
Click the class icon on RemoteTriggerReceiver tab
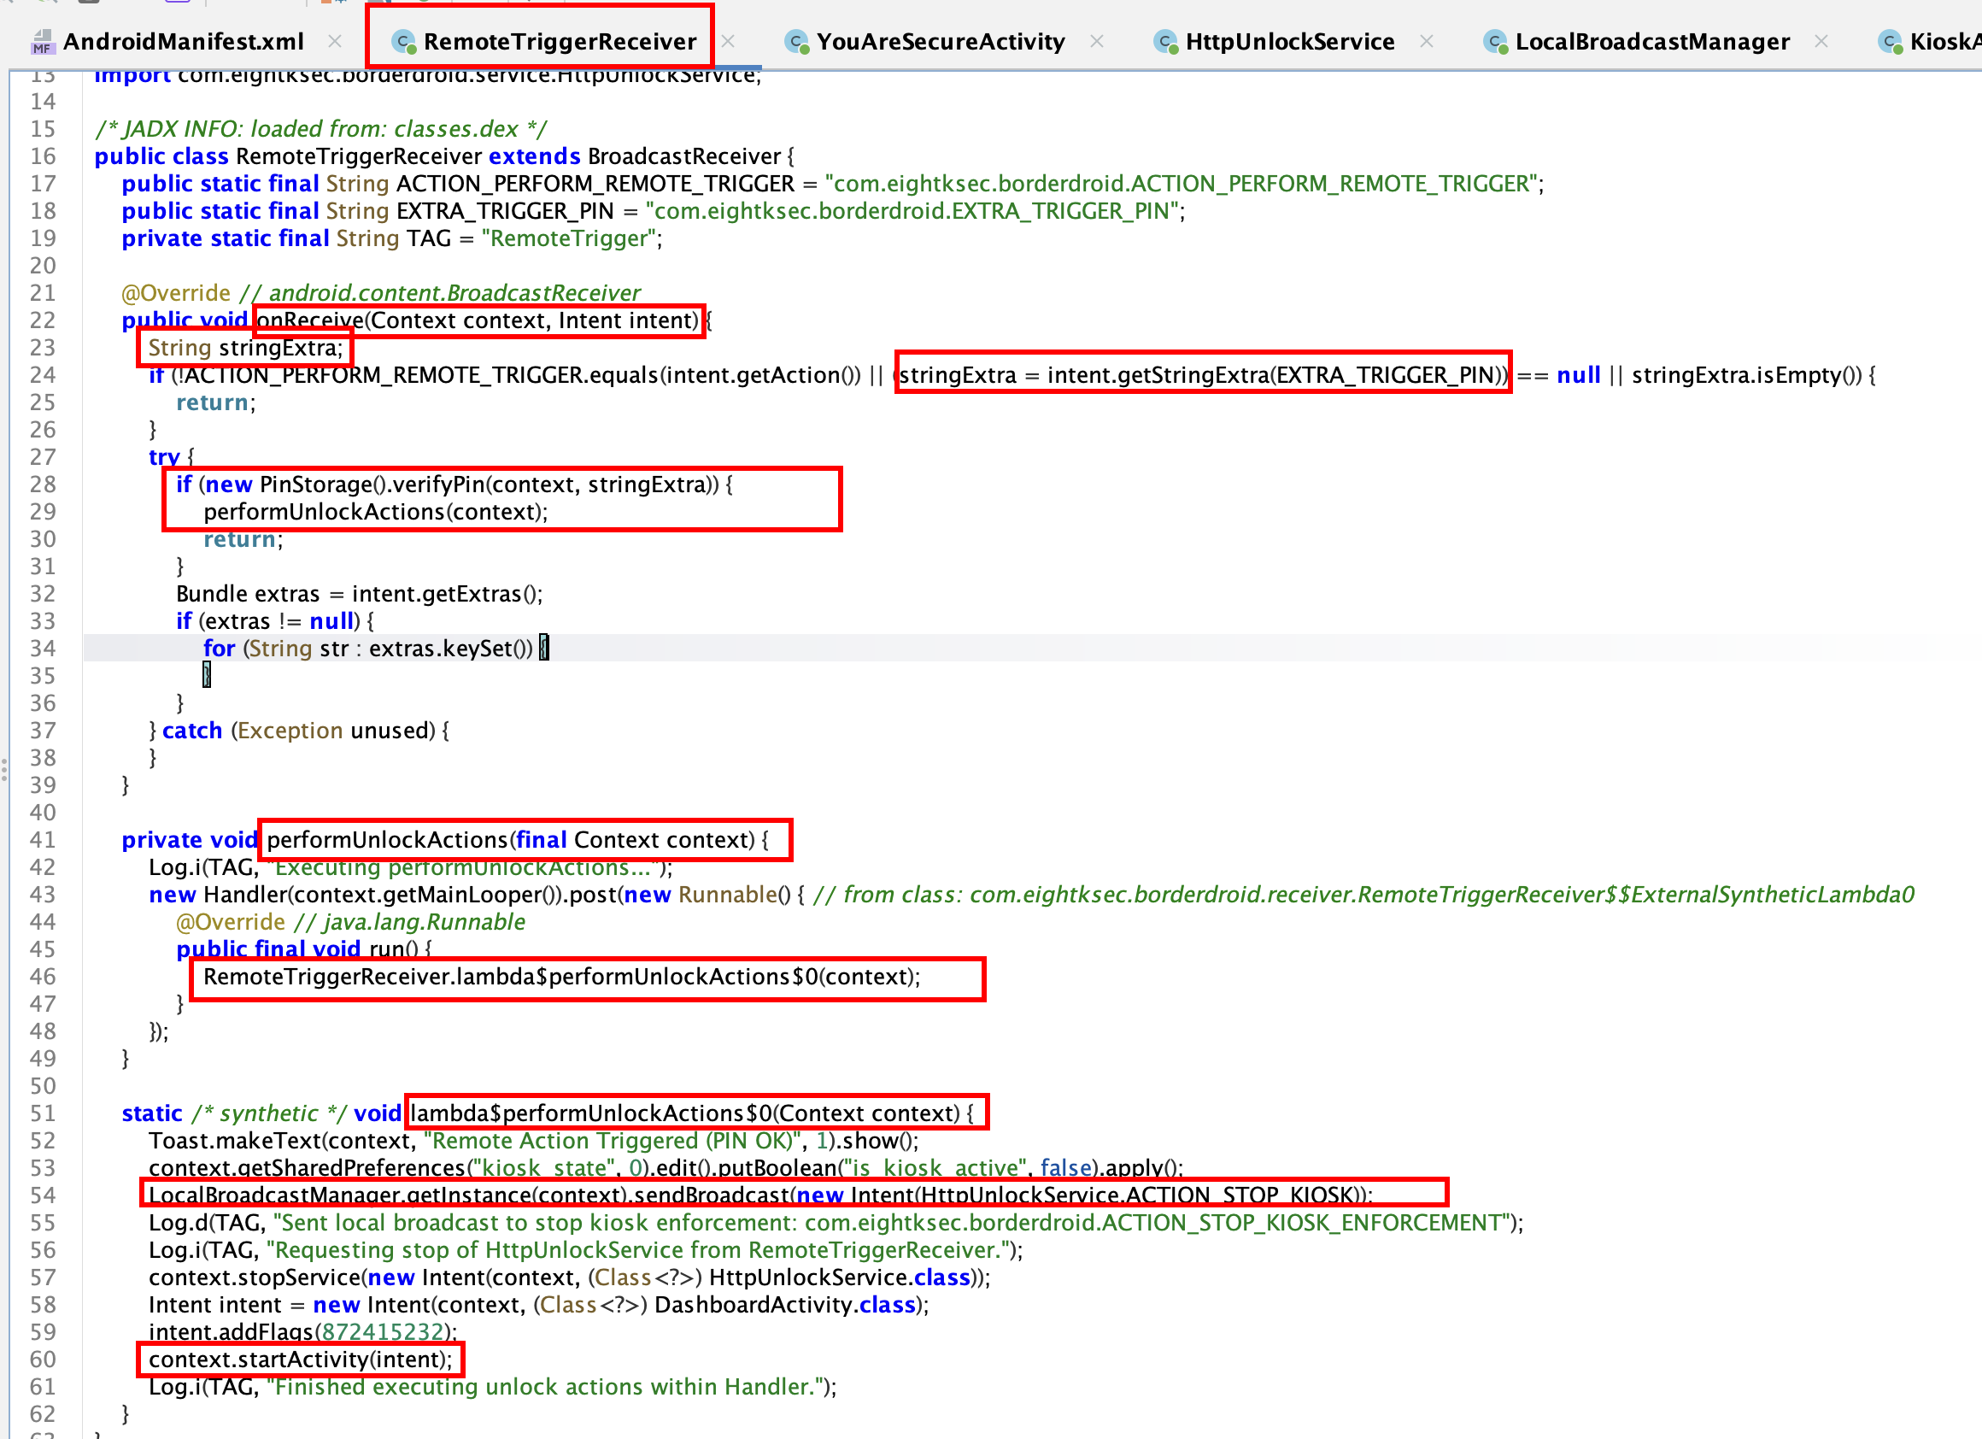point(403,41)
